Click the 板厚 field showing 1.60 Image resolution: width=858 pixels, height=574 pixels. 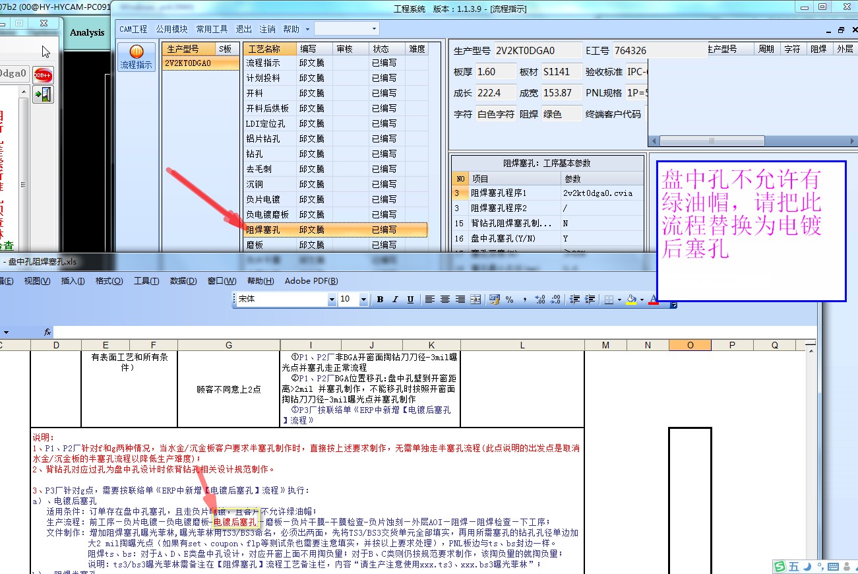click(x=495, y=72)
